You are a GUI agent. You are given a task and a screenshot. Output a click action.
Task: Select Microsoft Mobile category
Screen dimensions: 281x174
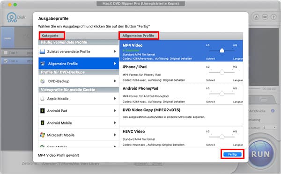[79, 135]
